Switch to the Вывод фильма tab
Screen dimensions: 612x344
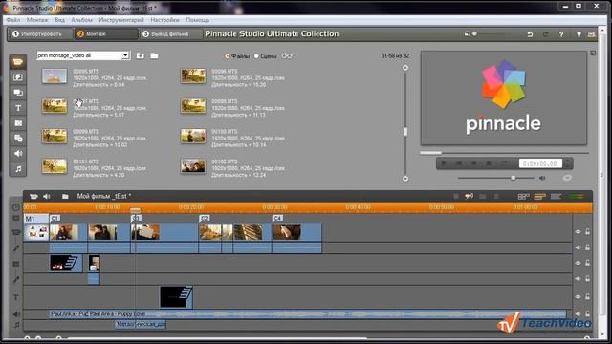coord(170,34)
